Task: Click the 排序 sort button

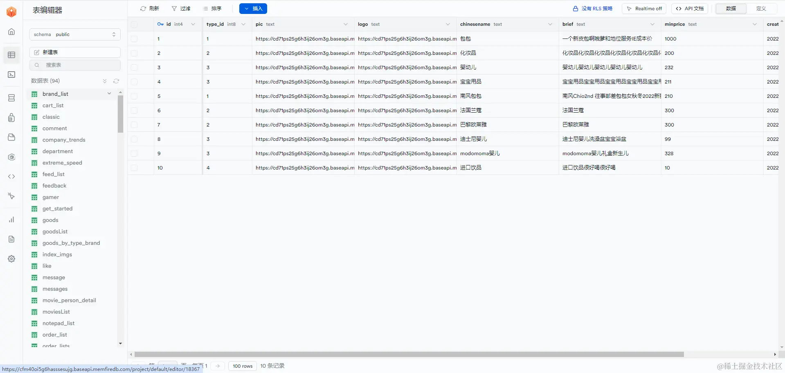Action: (x=212, y=9)
